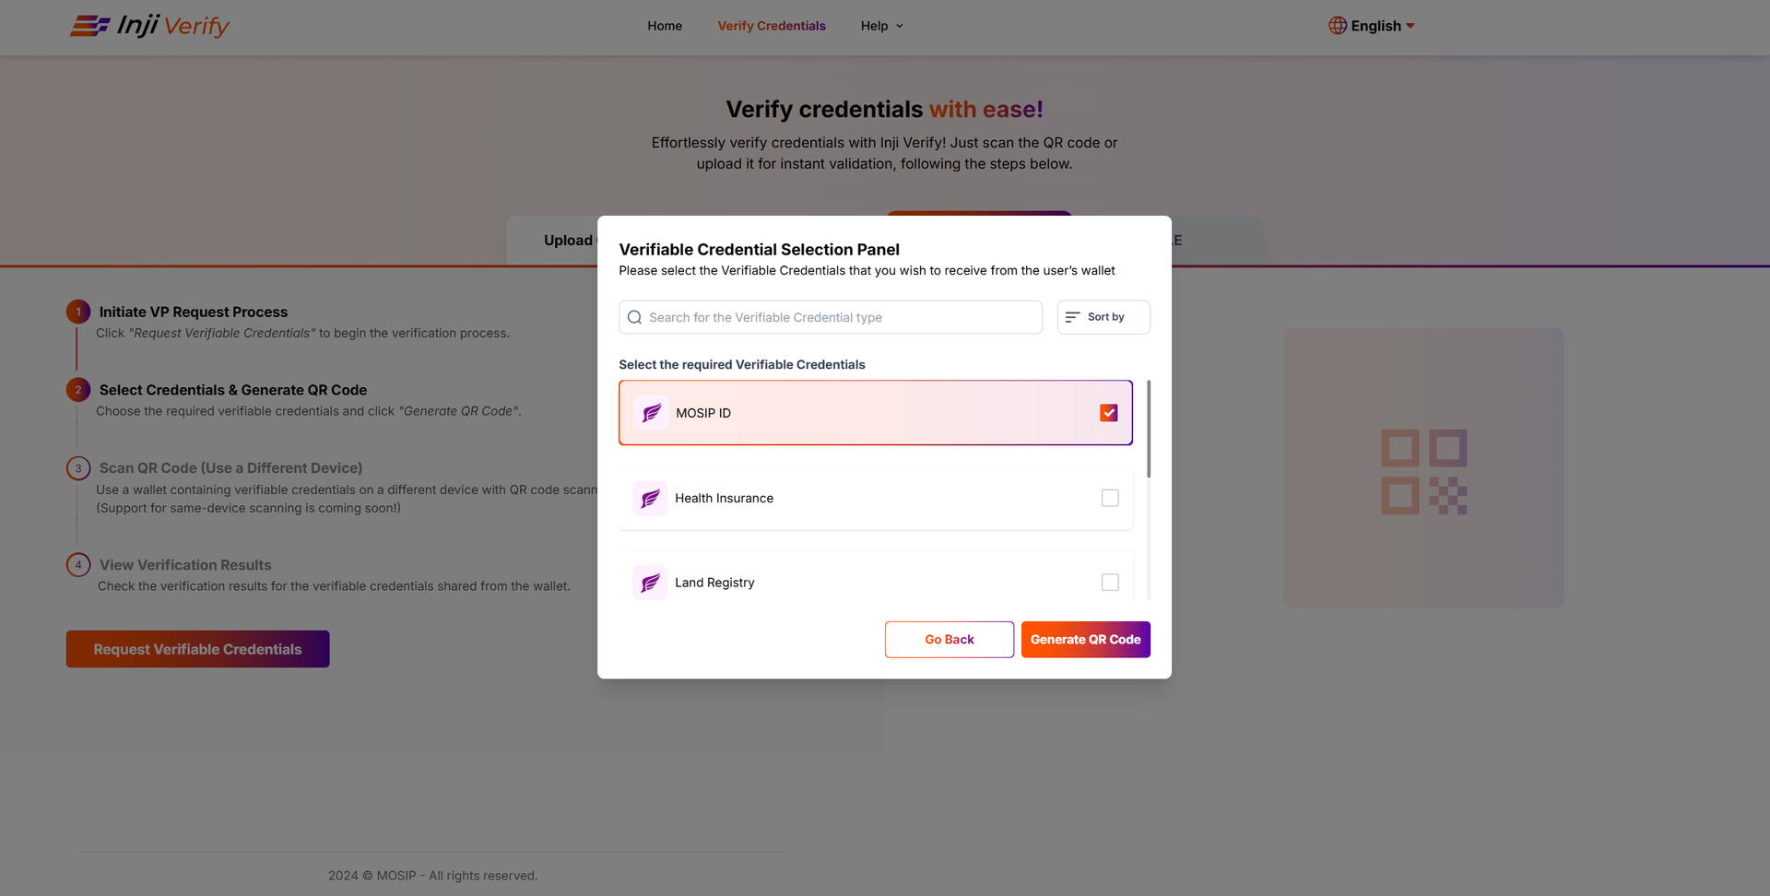
Task: Open the Sort by dropdown
Action: pyautogui.click(x=1103, y=317)
